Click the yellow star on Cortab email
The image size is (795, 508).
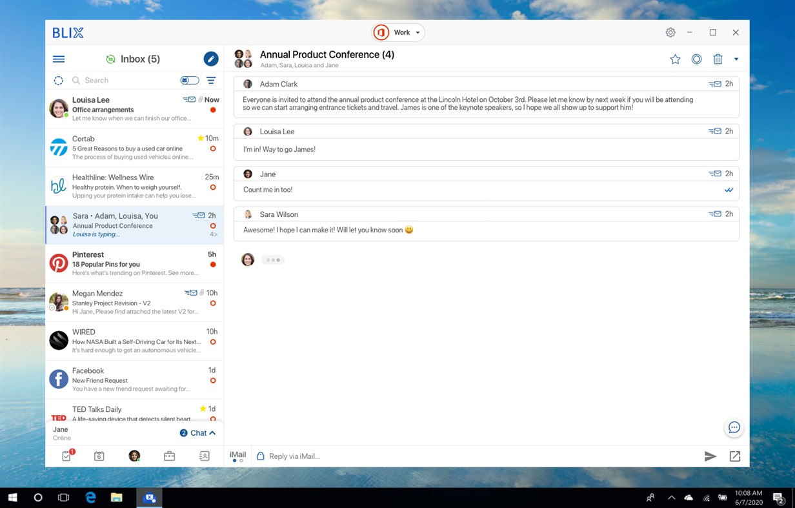click(201, 138)
